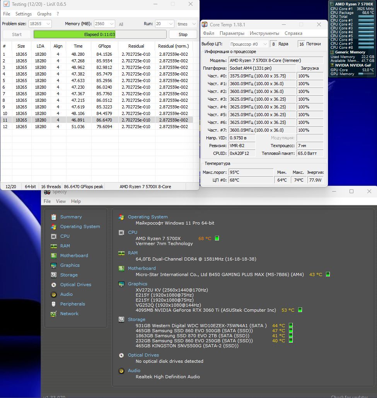The width and height of the screenshot is (377, 398).
Task: Open the Graphs menu in LinX
Action: click(44, 14)
